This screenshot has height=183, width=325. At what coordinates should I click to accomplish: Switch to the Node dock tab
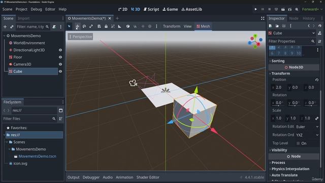point(294,18)
